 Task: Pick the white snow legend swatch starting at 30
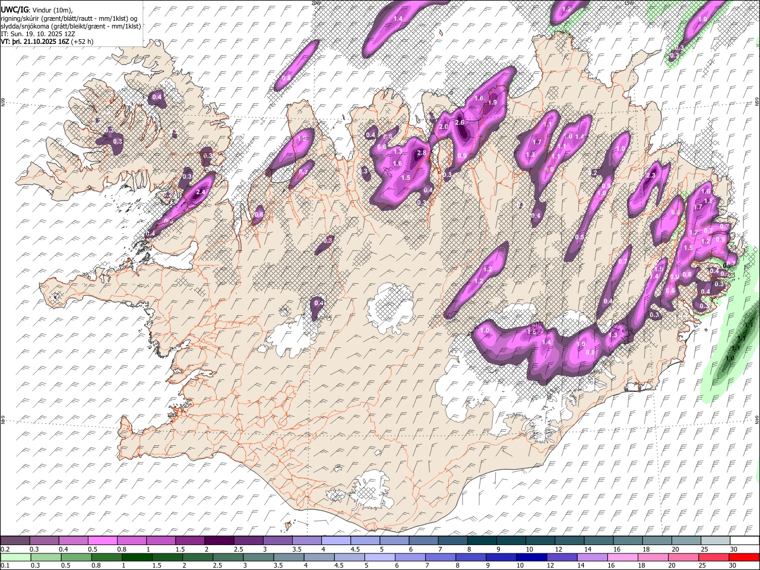tap(745, 541)
